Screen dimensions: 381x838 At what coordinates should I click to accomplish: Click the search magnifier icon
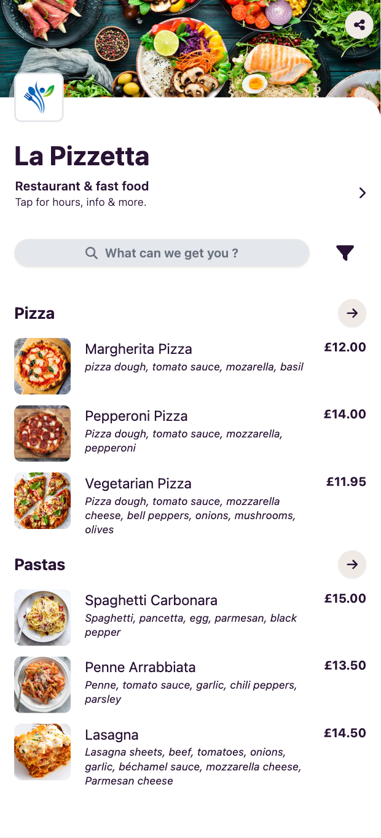92,253
